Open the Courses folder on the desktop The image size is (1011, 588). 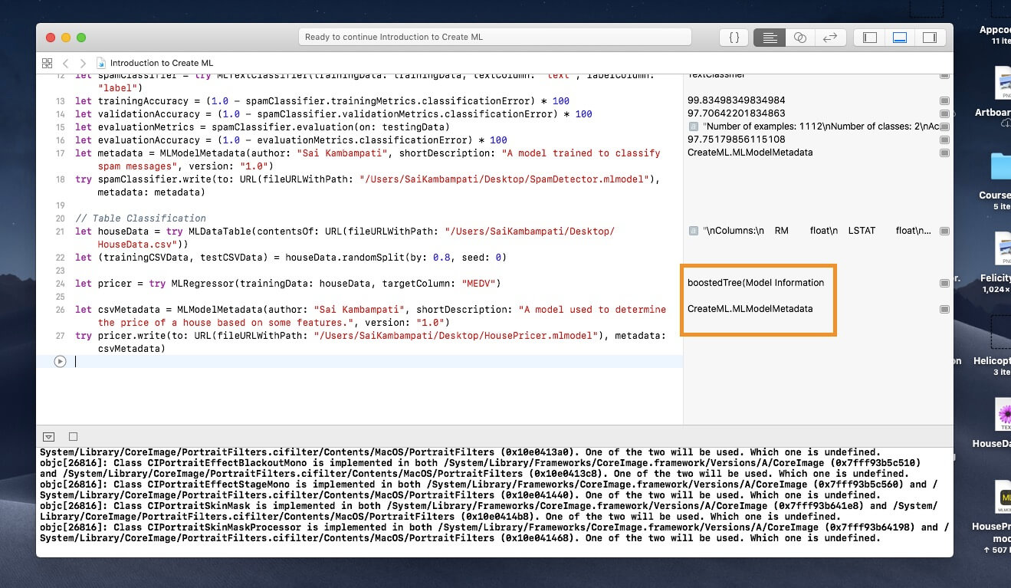coord(999,170)
